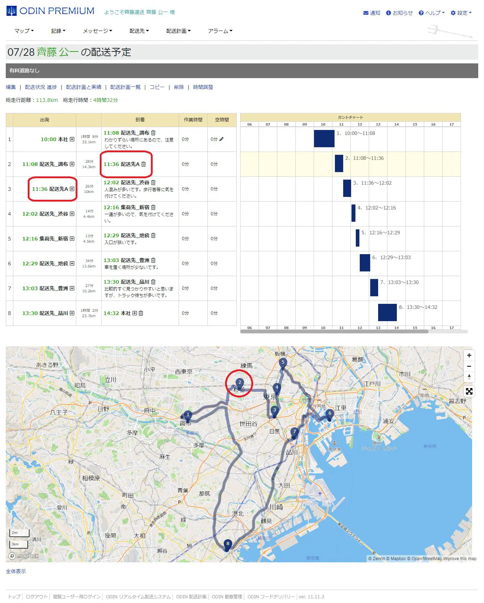Open the 設定 settings dropdown
This screenshot has width=484, height=603.
[x=461, y=13]
